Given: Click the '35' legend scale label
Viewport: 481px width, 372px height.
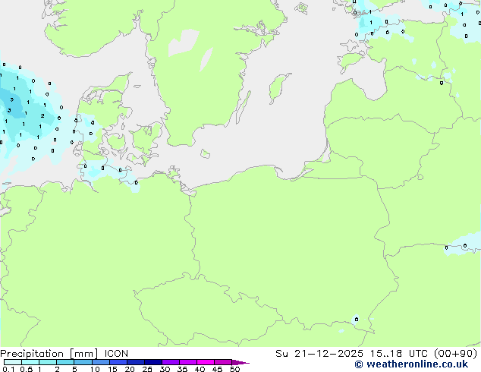Looking at the screenshot, I should 182,369.
